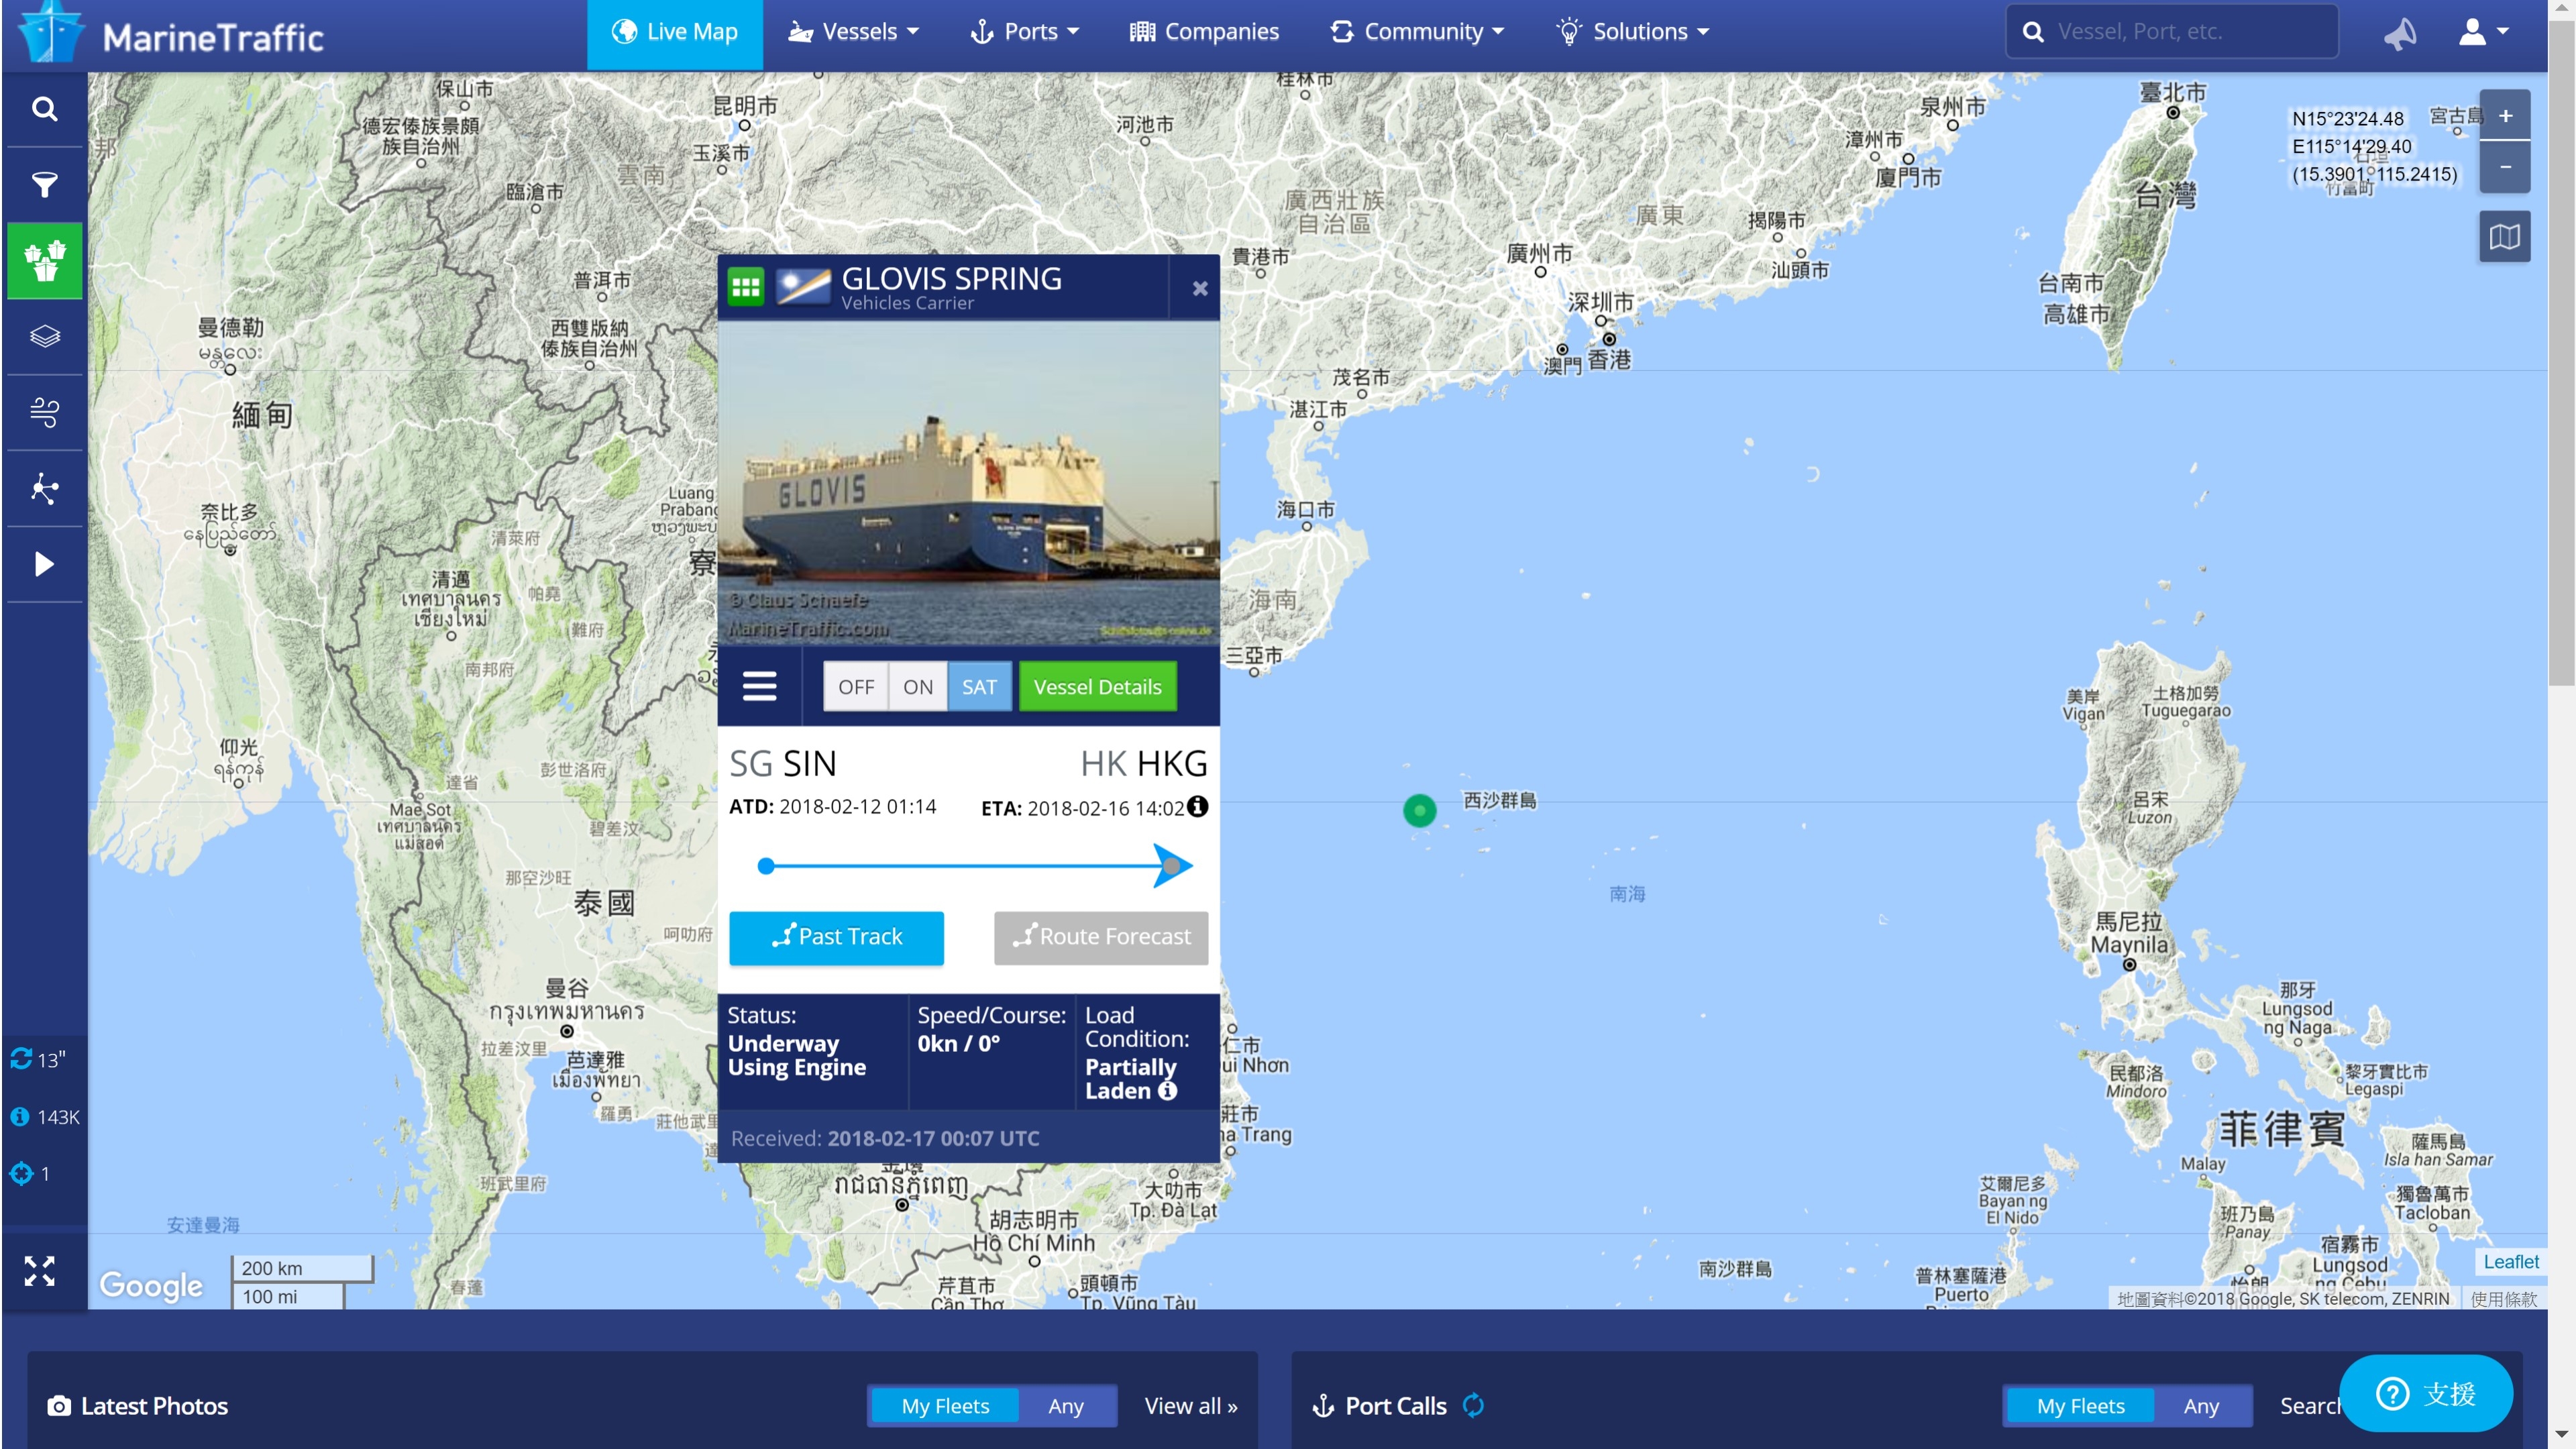
Task: Click the Latest Photos heading
Action: click(154, 1406)
